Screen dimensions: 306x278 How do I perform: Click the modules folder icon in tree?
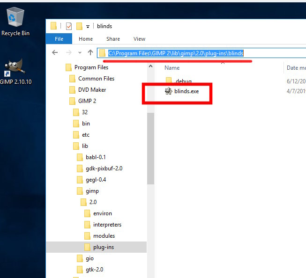(87, 236)
